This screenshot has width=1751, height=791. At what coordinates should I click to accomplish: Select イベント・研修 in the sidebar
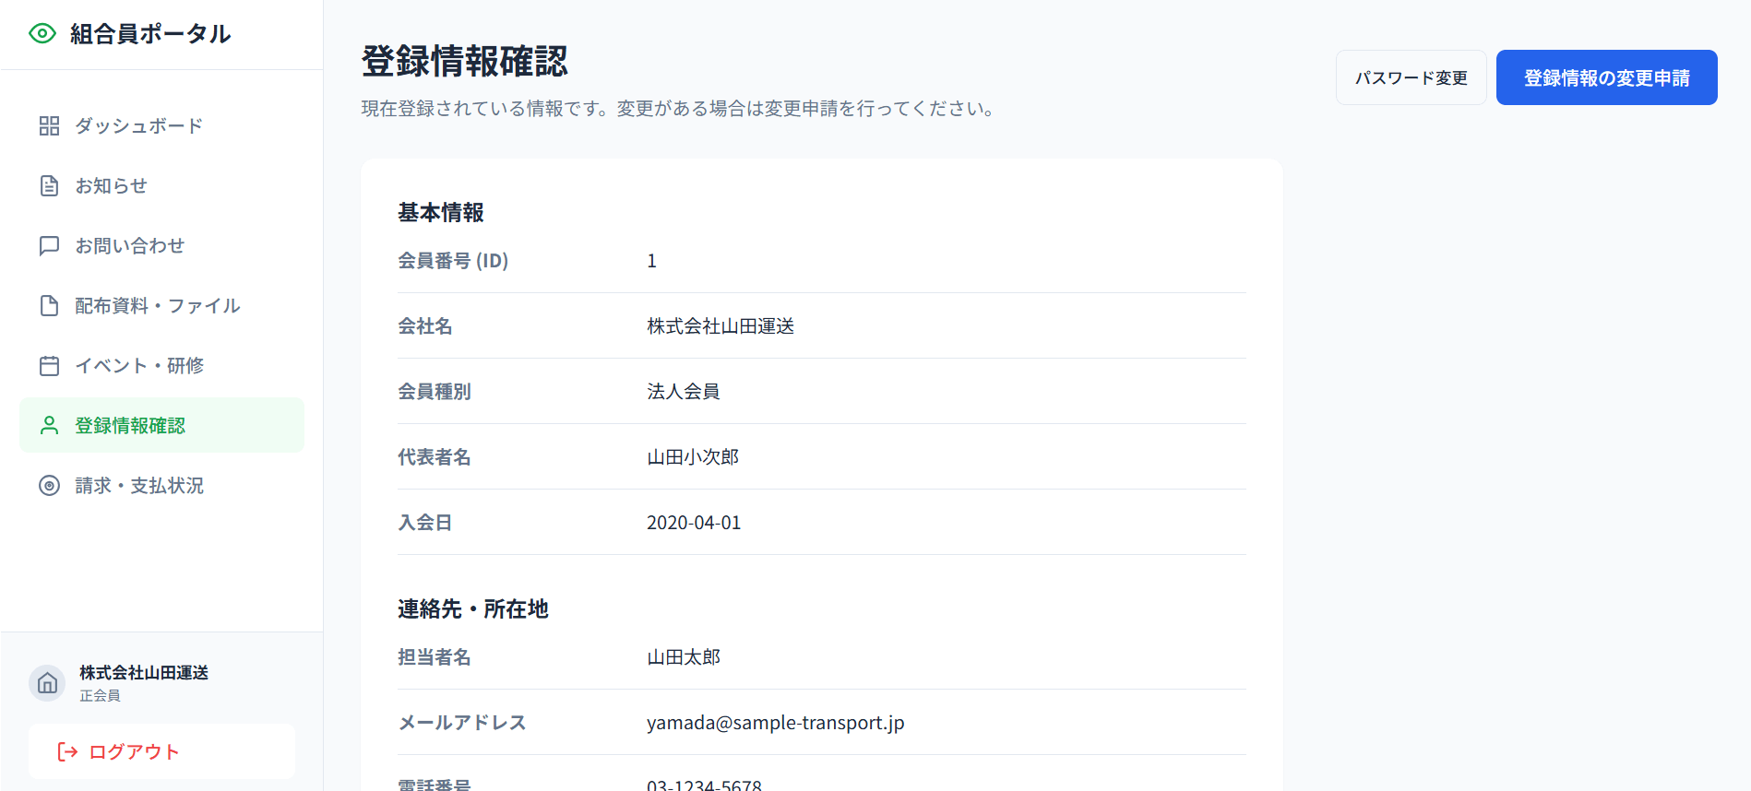(138, 366)
